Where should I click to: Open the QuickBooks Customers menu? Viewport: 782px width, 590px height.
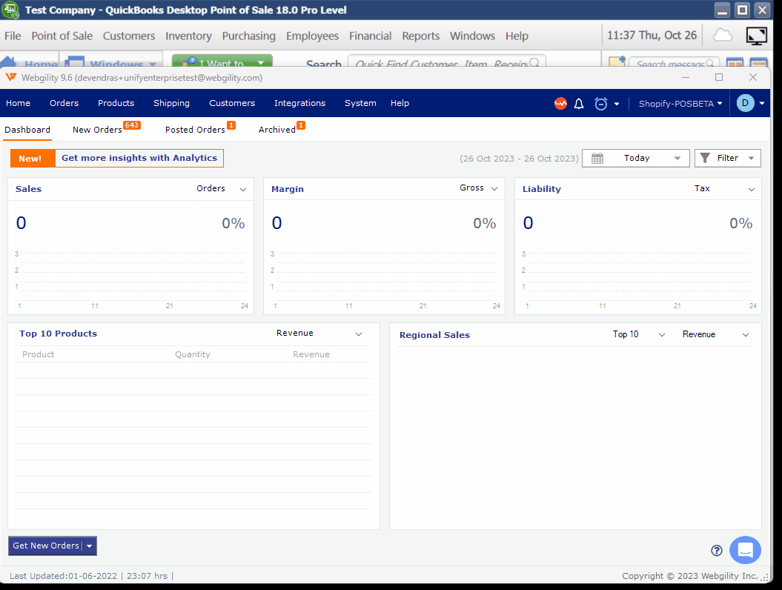[x=129, y=36]
